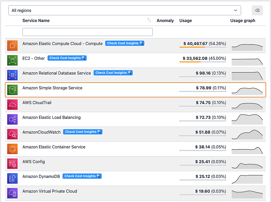Viewport: 271px width, 202px height.
Task: Open usage graph for Relational Database Service
Action: 247,76
